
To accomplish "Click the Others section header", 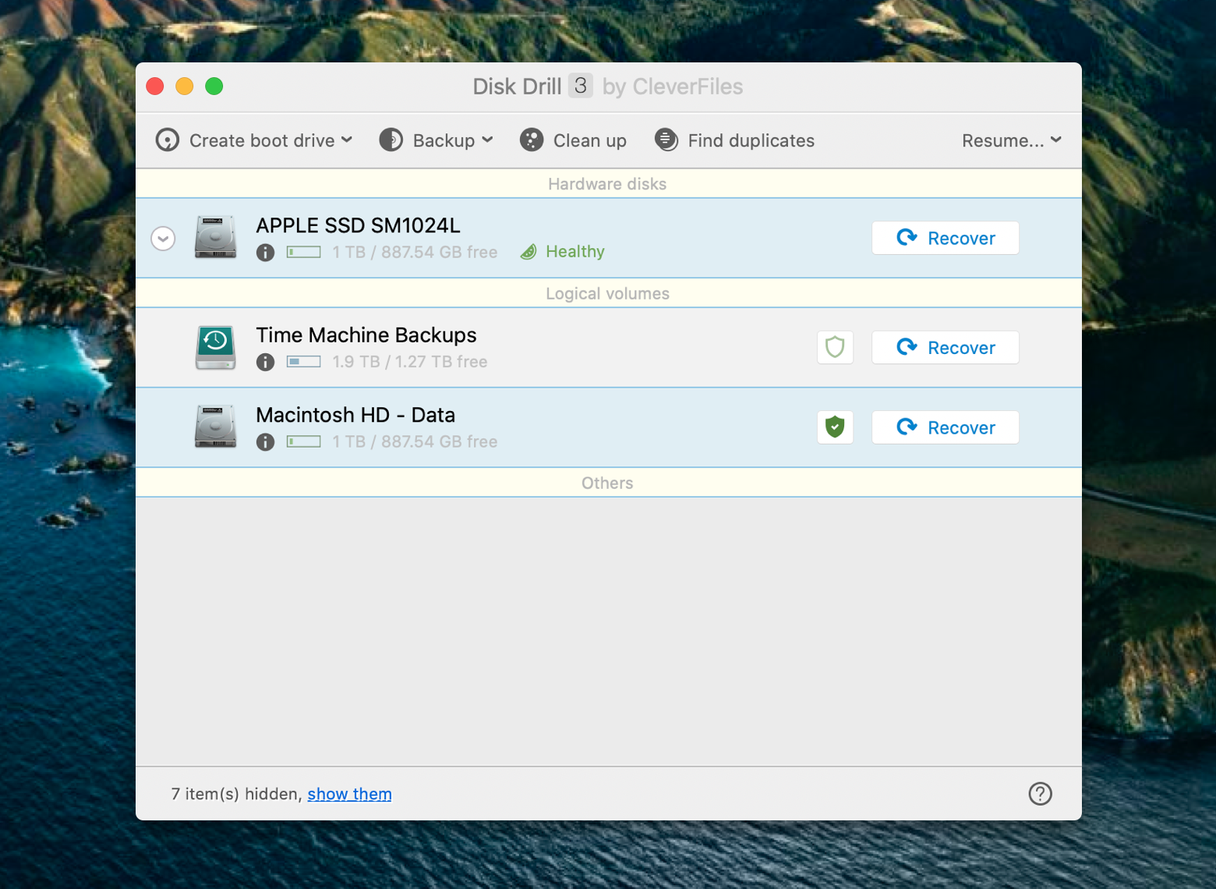I will pyautogui.click(x=607, y=483).
